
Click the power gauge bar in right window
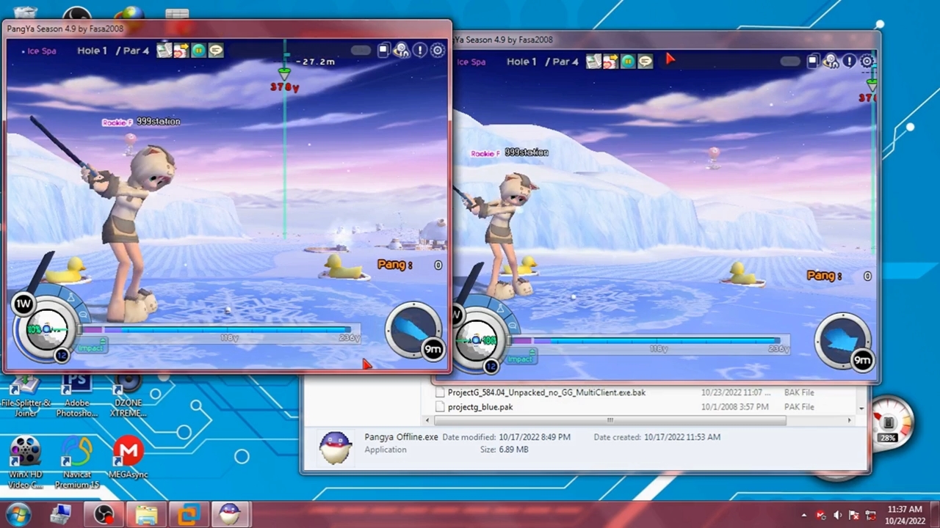coord(650,342)
